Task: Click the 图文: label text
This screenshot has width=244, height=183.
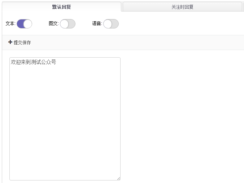Action: click(54, 24)
